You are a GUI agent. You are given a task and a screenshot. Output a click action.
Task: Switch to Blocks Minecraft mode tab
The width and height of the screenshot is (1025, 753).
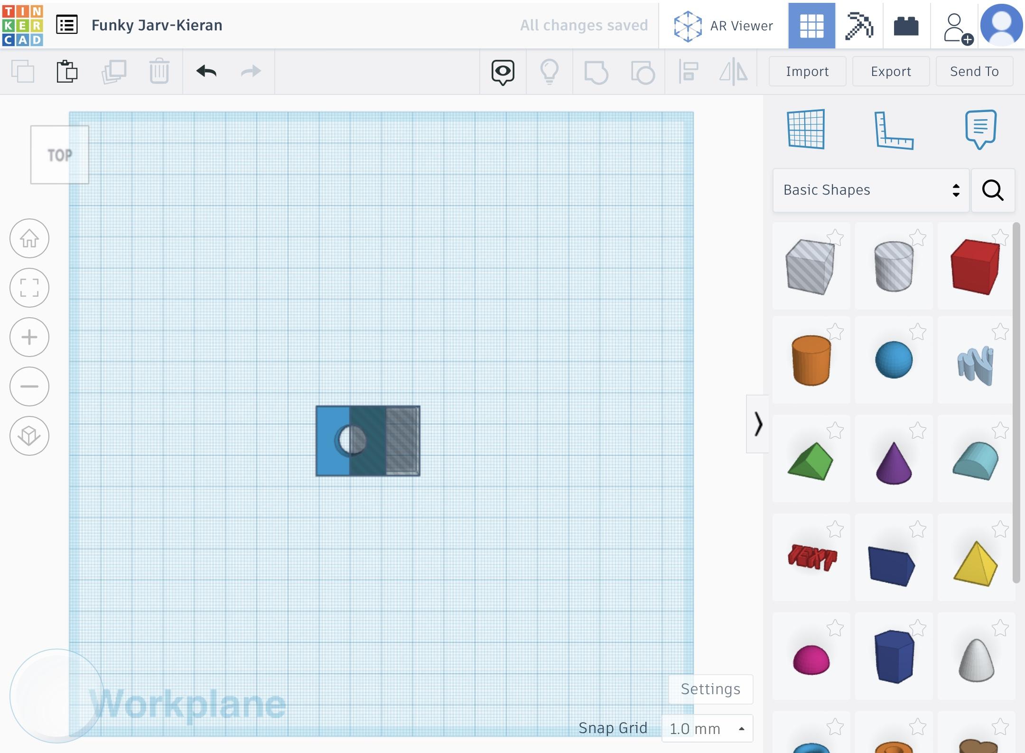[x=859, y=26]
